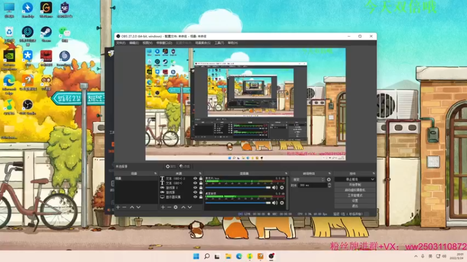The height and width of the screenshot is (262, 467).
Task: Toggle visibility of the '文本 (GDI+)' source
Action: pyautogui.click(x=196, y=183)
